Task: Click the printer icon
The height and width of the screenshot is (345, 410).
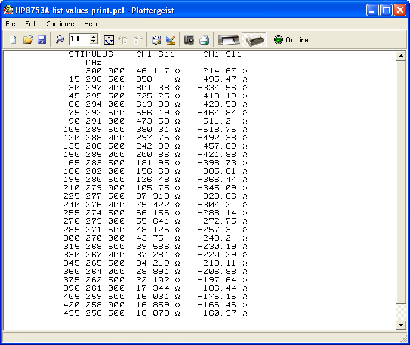Action: [x=204, y=40]
